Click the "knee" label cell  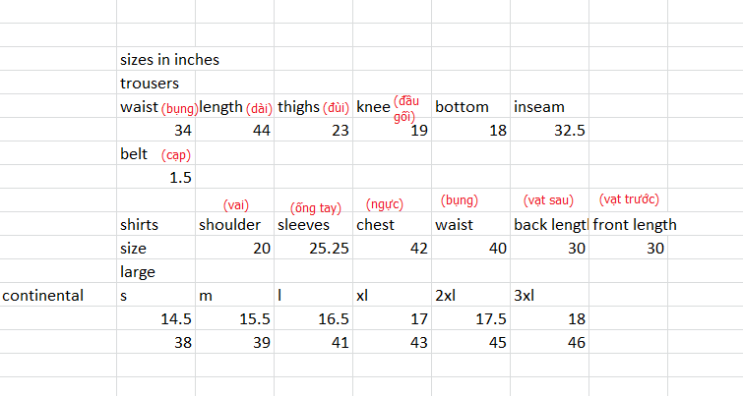tap(373, 107)
